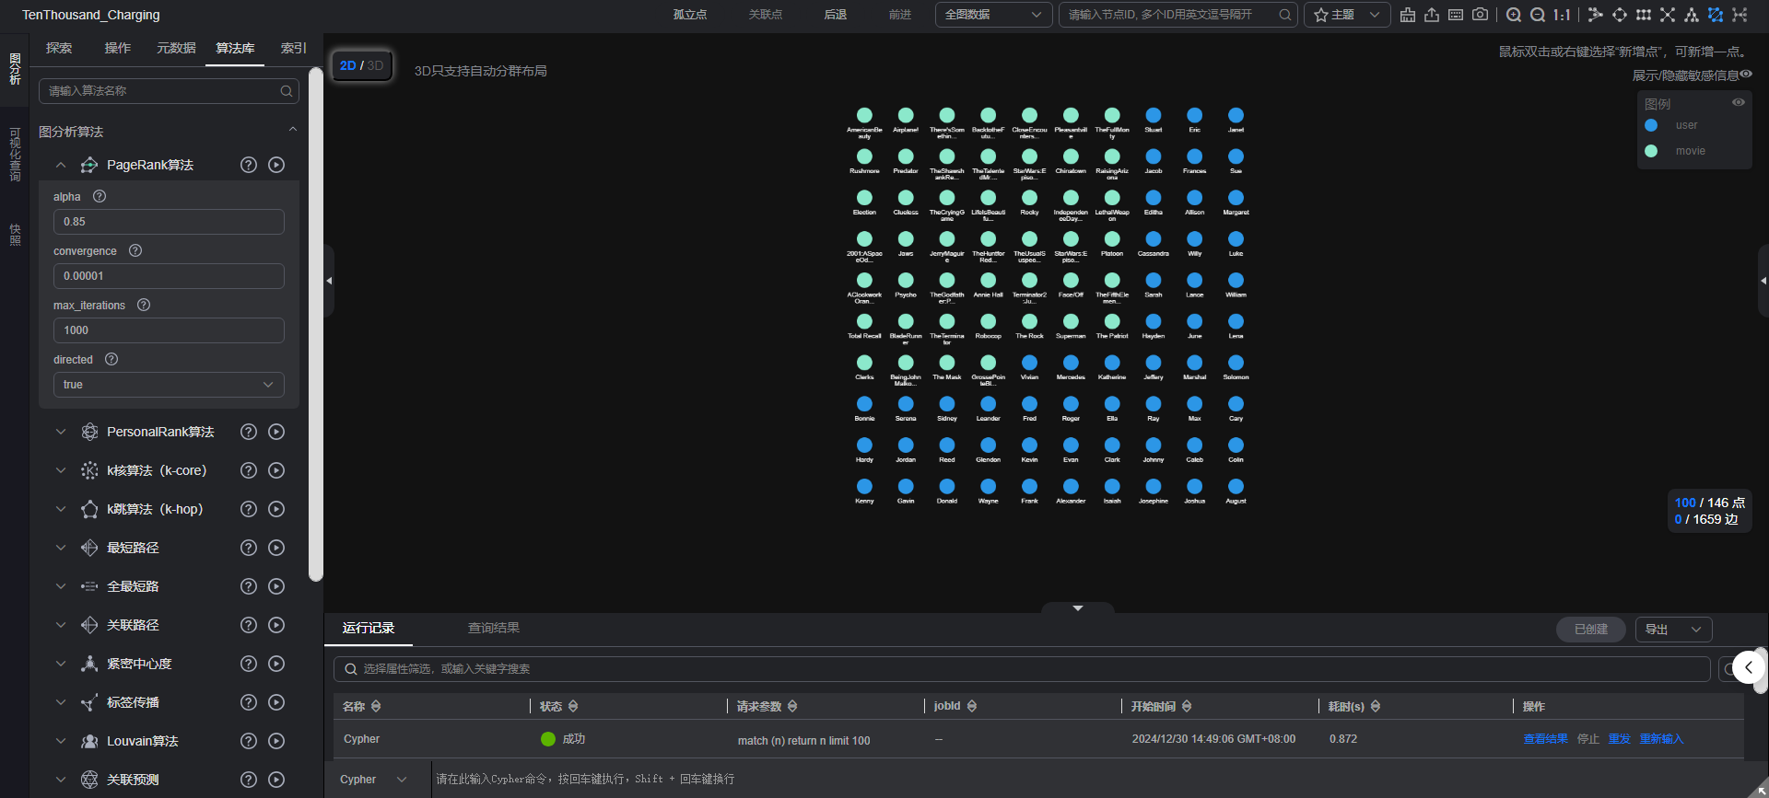Open help for PageRank算法
This screenshot has height=798, width=1769.
(249, 165)
